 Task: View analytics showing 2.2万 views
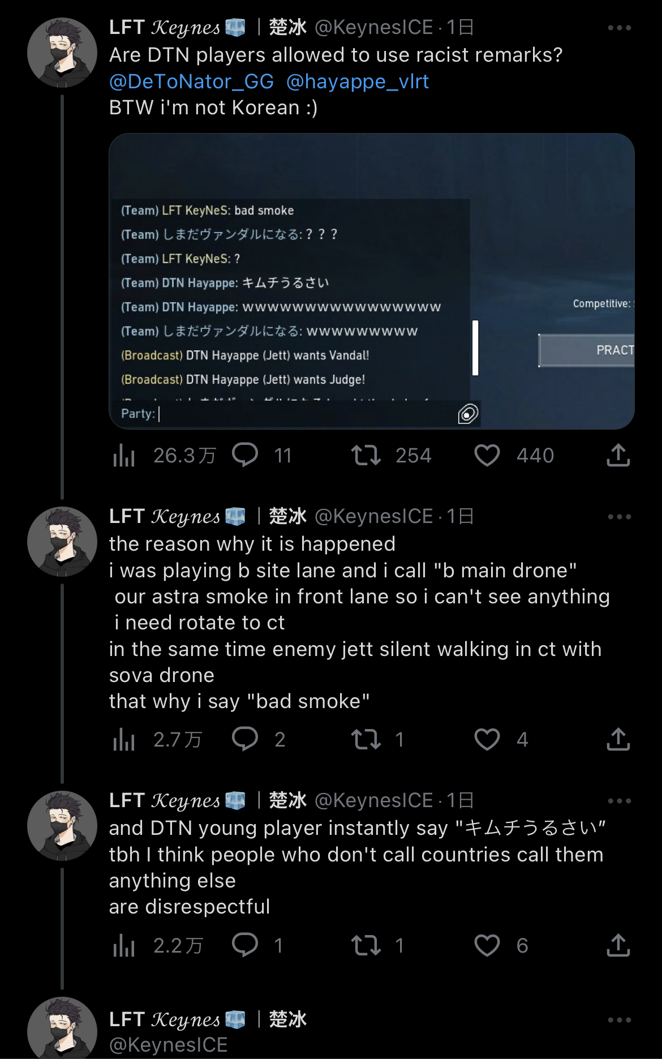click(x=124, y=945)
